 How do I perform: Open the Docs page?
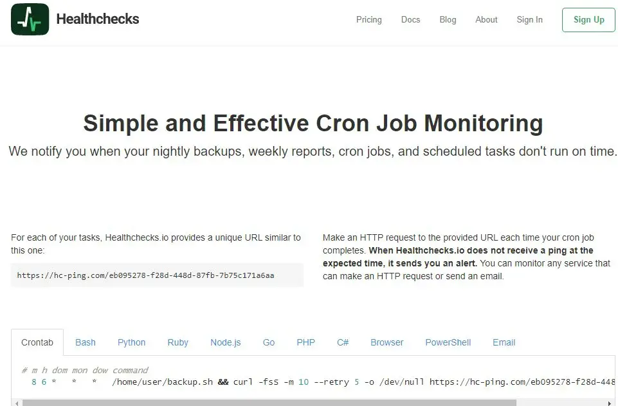(x=410, y=20)
